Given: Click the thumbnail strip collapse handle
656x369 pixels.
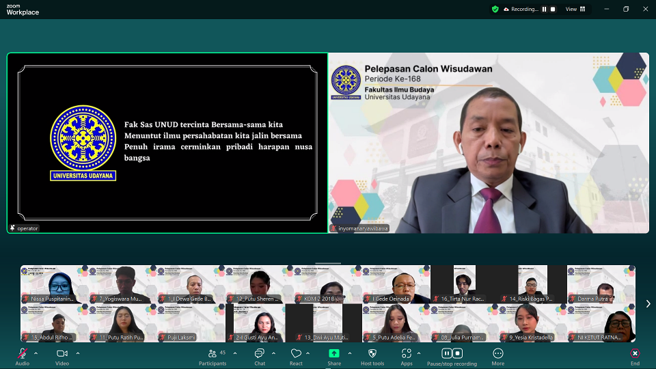Looking at the screenshot, I should pyautogui.click(x=328, y=264).
